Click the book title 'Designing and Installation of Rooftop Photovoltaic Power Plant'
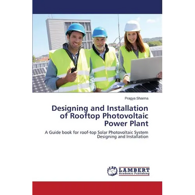This screenshot has width=195, height=195. [x=100, y=116]
